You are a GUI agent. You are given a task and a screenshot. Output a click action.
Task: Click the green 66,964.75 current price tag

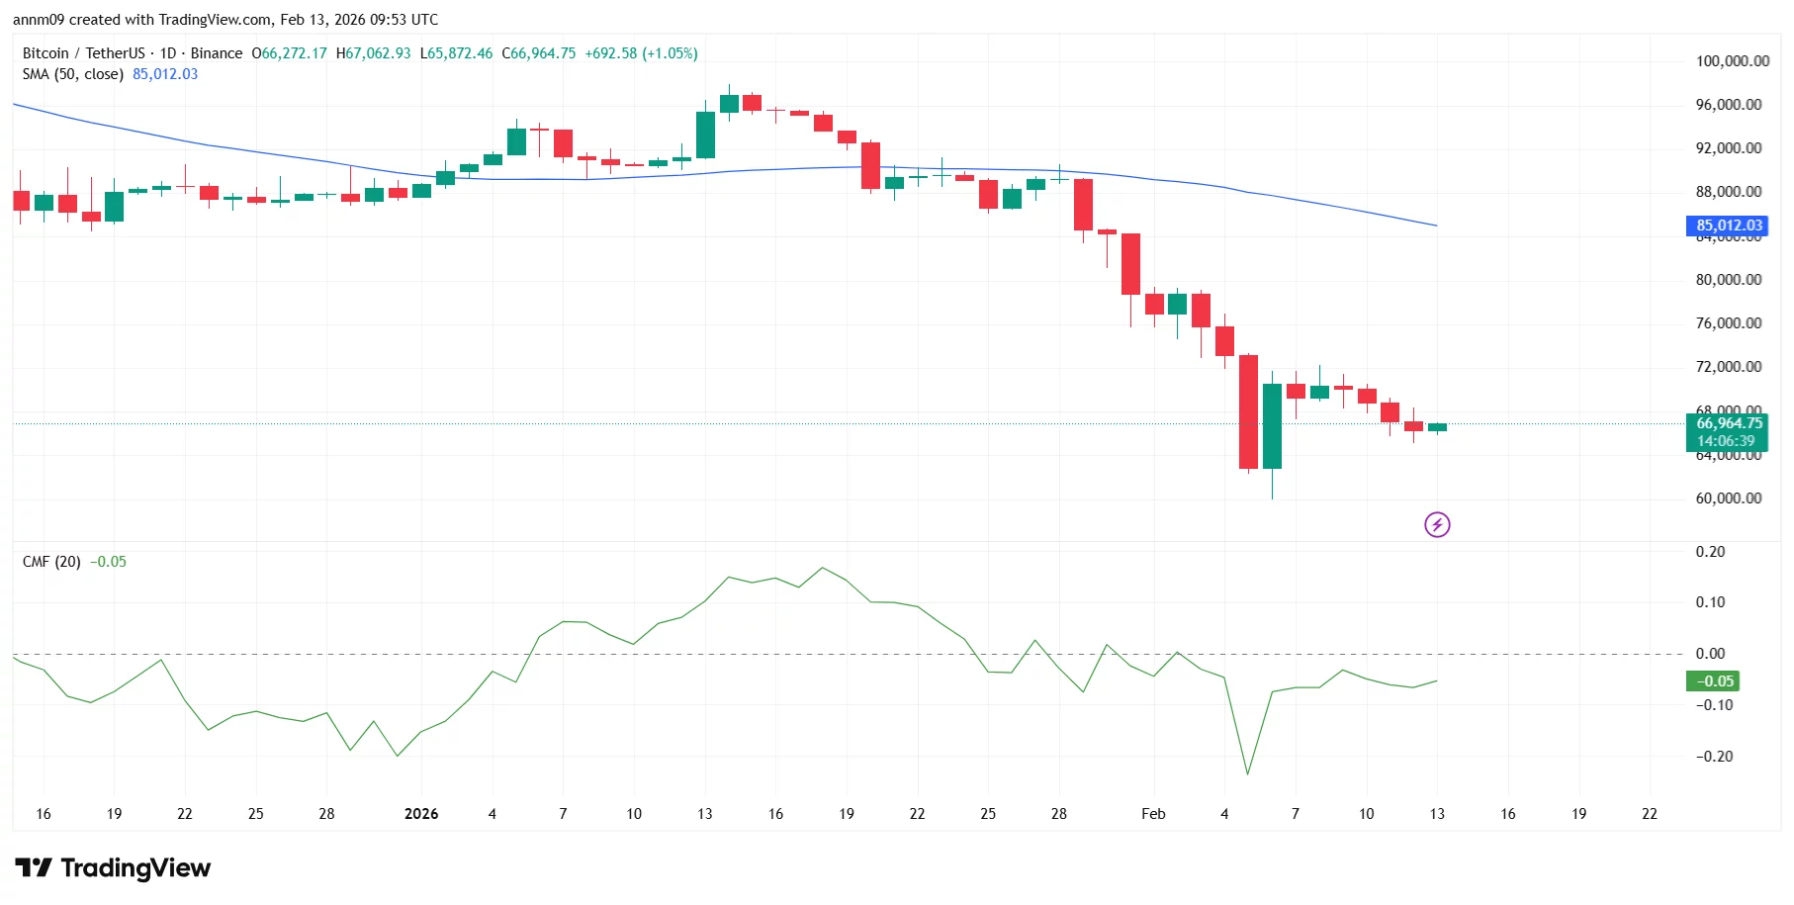[x=1729, y=422]
